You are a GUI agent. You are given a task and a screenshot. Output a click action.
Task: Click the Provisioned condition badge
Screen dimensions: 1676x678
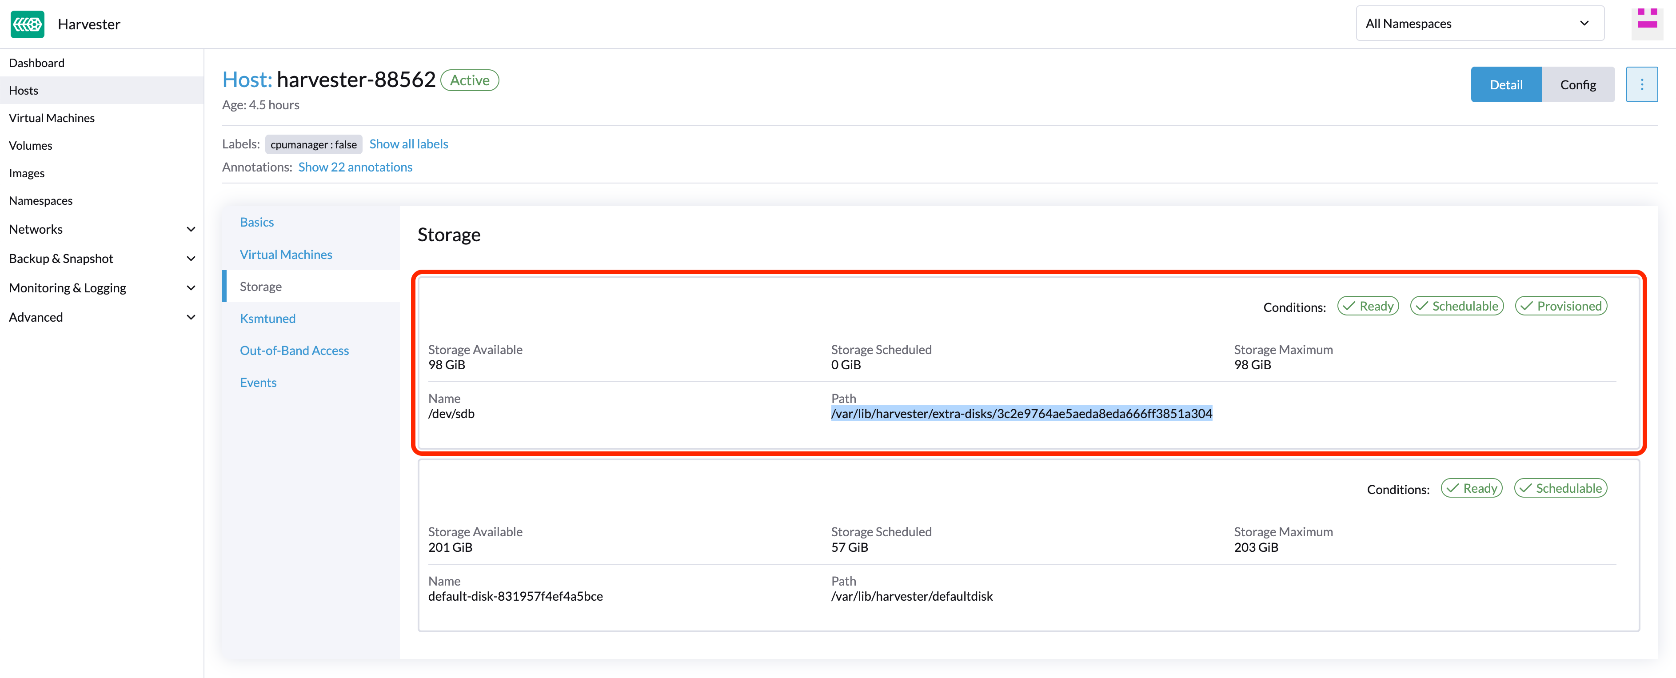tap(1561, 307)
